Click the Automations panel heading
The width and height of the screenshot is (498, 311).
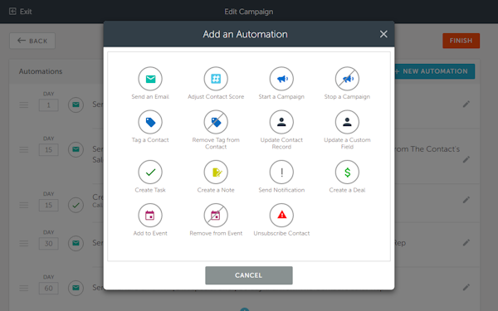pos(41,71)
